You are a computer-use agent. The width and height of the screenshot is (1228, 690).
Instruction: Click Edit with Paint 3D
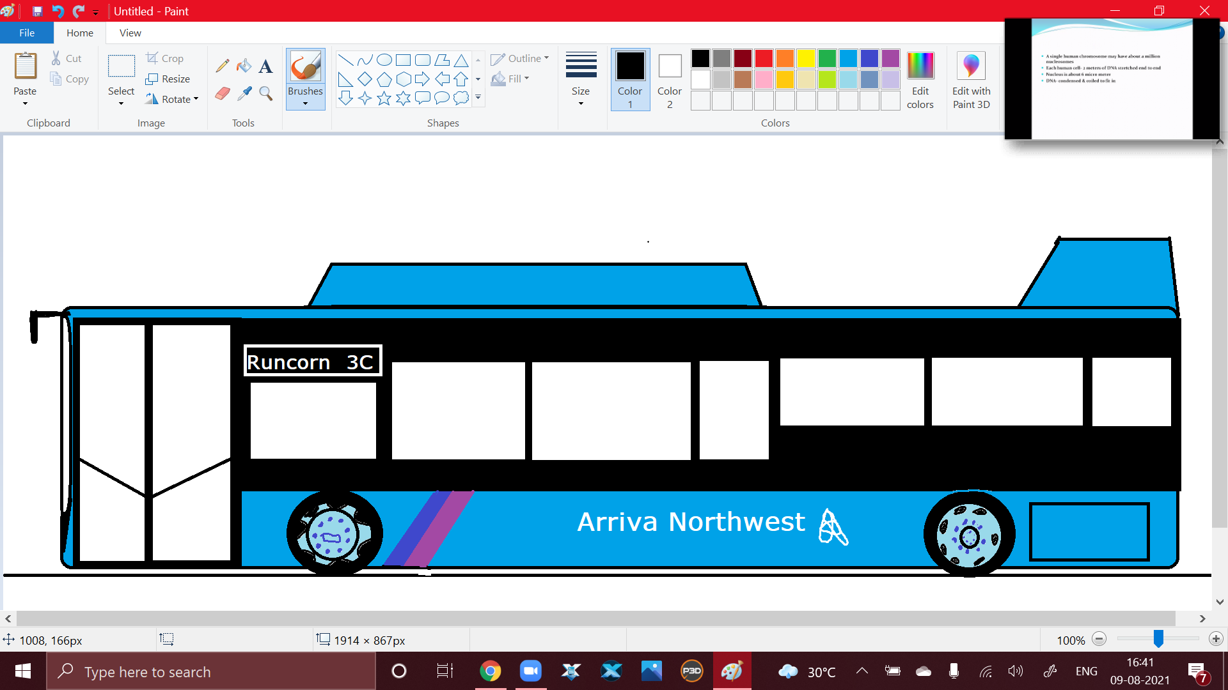[x=971, y=80]
